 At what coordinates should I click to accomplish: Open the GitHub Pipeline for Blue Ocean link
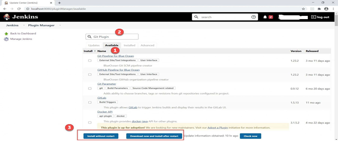(x=118, y=70)
